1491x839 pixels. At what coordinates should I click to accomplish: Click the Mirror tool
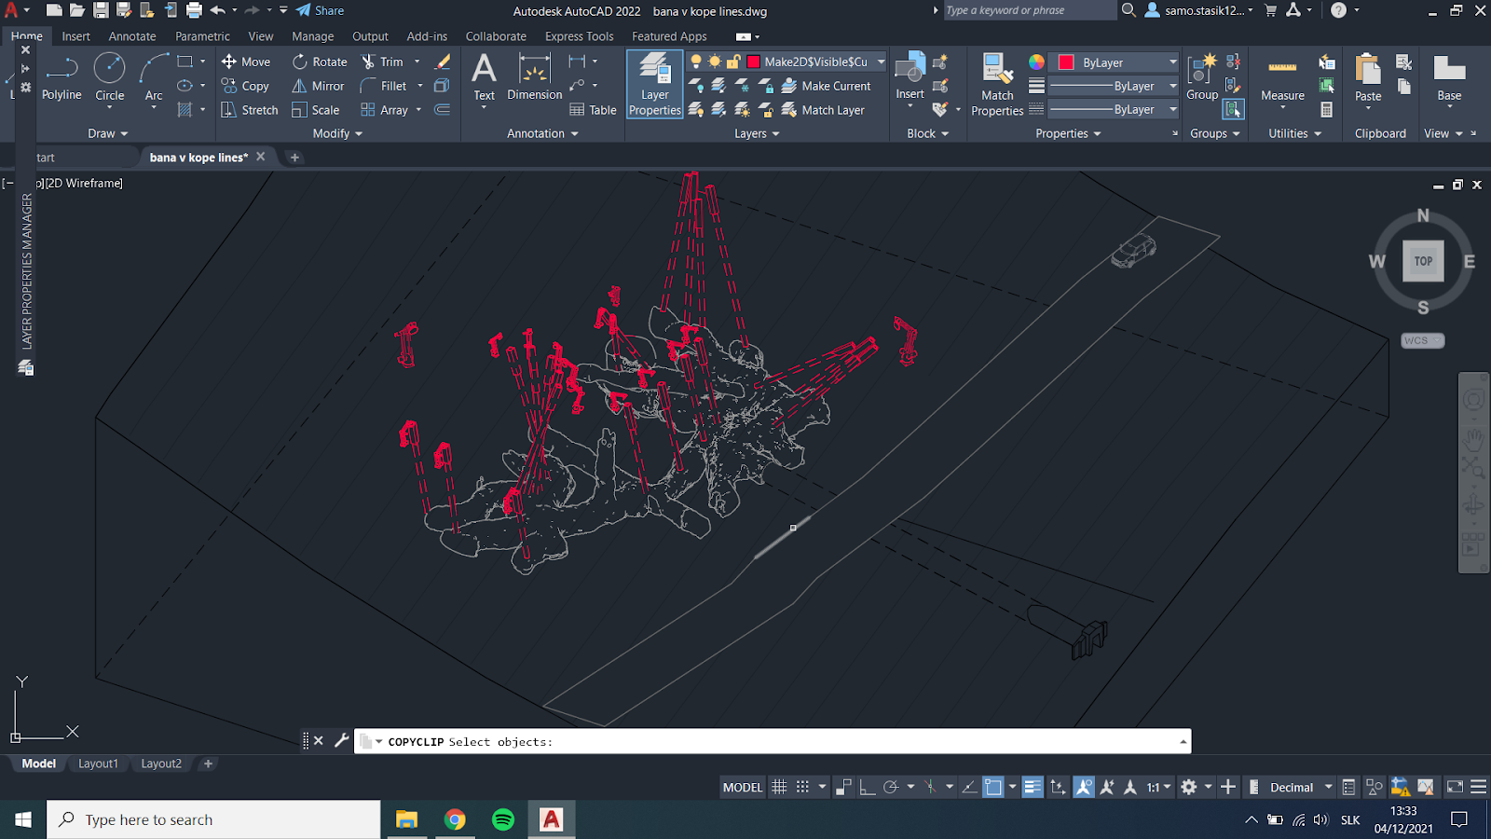(319, 86)
